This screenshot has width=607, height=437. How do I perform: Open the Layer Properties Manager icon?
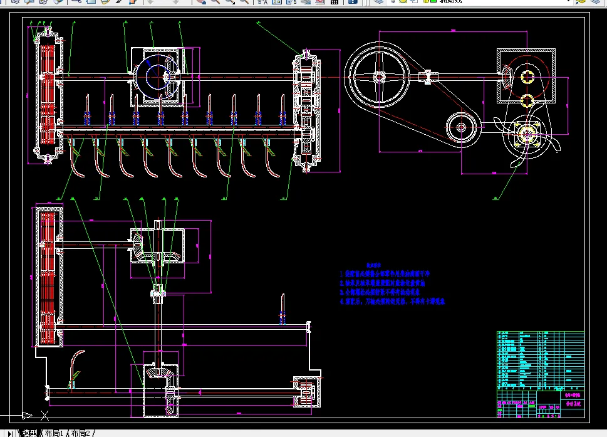378,1
